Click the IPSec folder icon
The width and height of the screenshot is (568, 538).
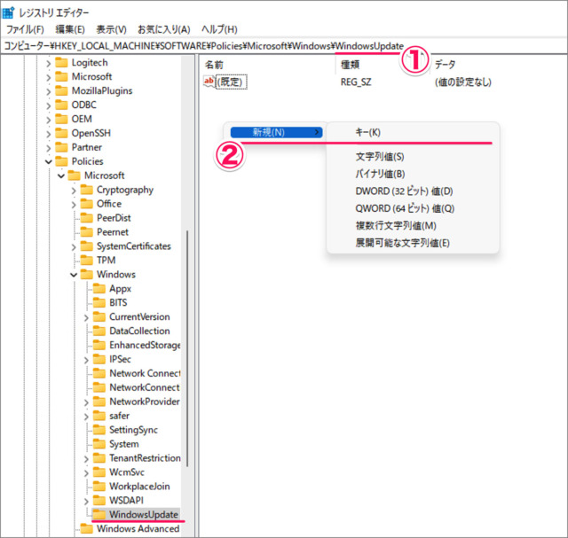pos(99,359)
